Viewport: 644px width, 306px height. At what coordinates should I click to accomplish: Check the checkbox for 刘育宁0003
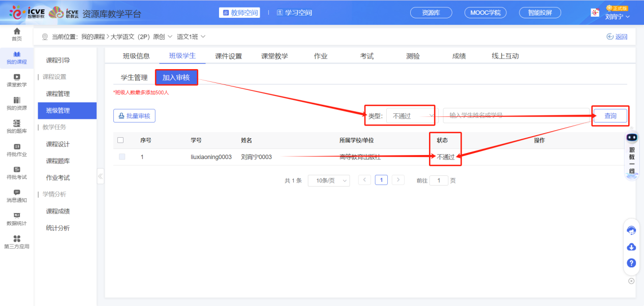pos(121,158)
